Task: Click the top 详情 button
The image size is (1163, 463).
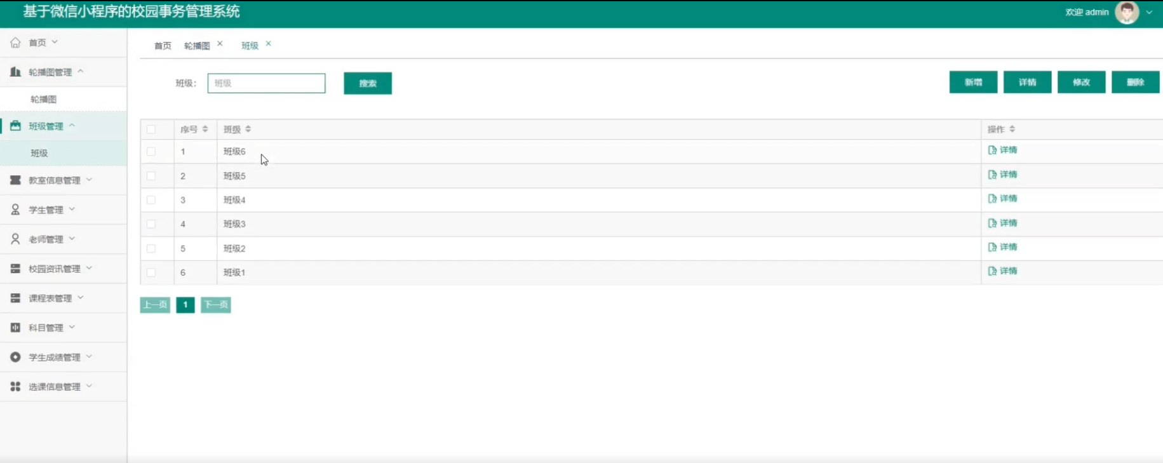Action: point(1027,82)
